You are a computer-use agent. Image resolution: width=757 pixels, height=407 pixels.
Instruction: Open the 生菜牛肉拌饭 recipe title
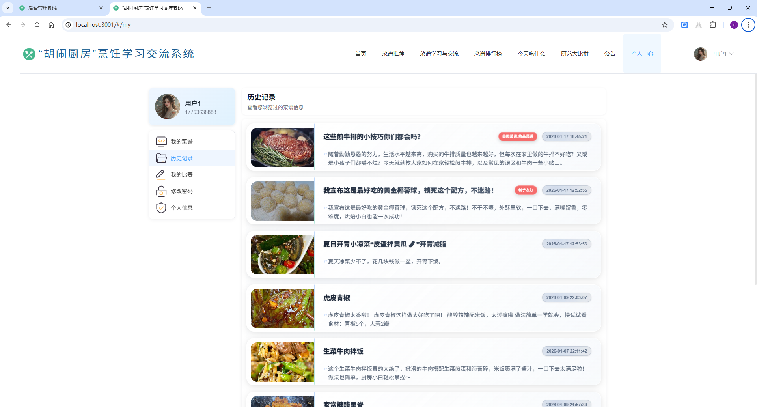tap(343, 351)
